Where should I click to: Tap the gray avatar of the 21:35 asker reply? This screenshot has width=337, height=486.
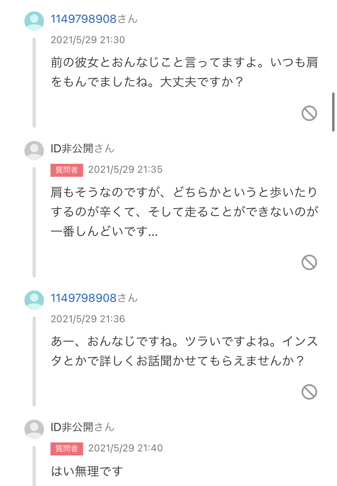(x=34, y=151)
